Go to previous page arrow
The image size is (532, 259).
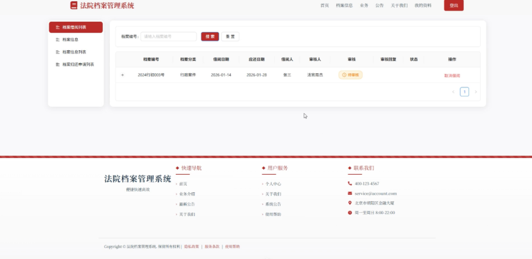[x=453, y=92]
